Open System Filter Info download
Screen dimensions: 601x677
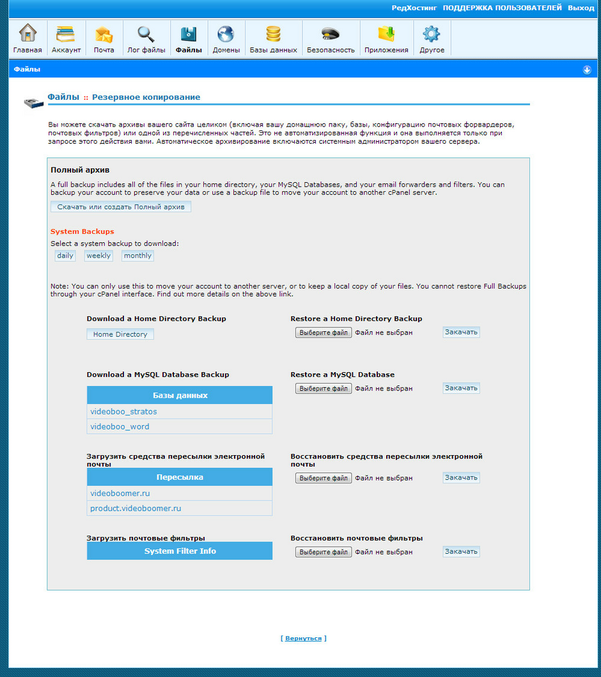coord(180,551)
